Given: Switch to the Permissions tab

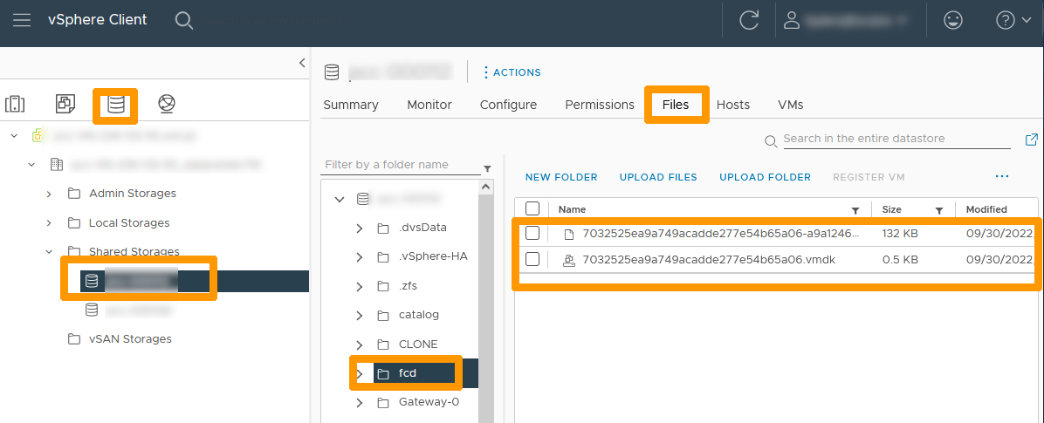Looking at the screenshot, I should (x=600, y=105).
